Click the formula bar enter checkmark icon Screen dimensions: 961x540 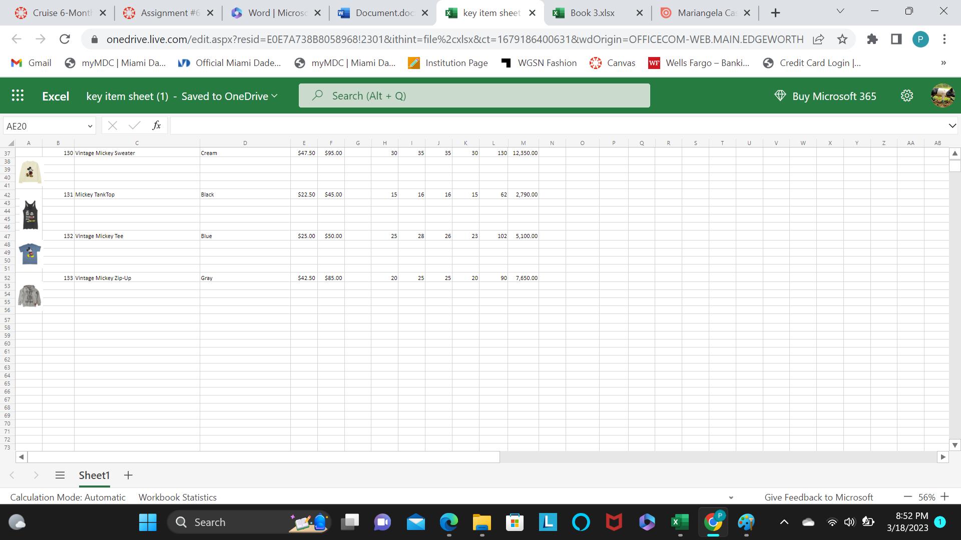(x=134, y=125)
